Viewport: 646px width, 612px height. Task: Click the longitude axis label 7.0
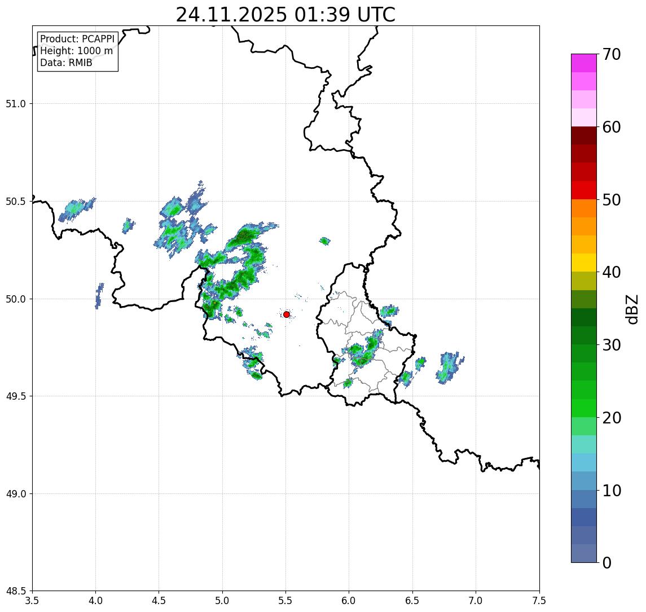coord(476,601)
